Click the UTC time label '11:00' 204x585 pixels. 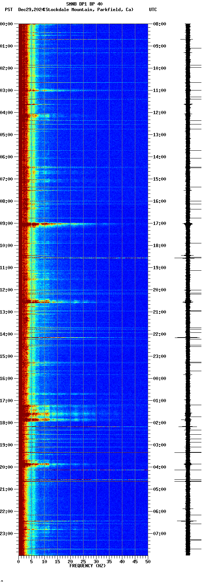(x=160, y=90)
